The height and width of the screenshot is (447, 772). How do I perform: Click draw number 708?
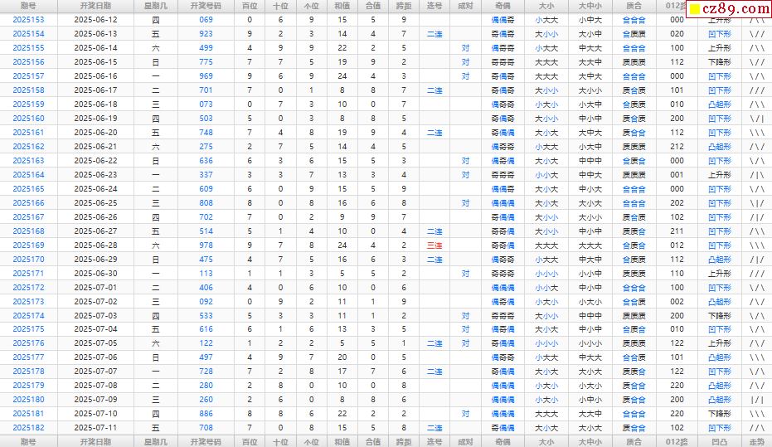click(x=206, y=428)
